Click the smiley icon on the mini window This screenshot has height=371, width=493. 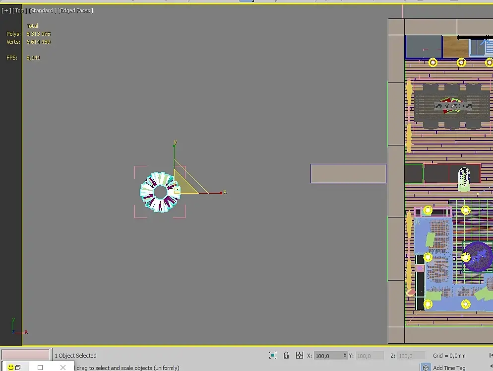pyautogui.click(x=11, y=367)
